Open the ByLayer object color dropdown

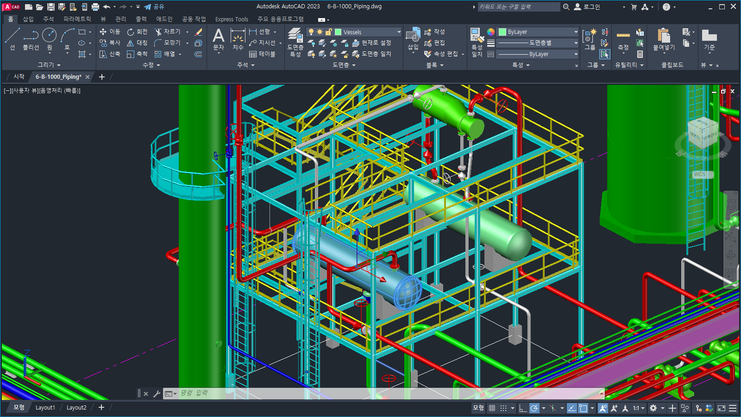(x=538, y=32)
